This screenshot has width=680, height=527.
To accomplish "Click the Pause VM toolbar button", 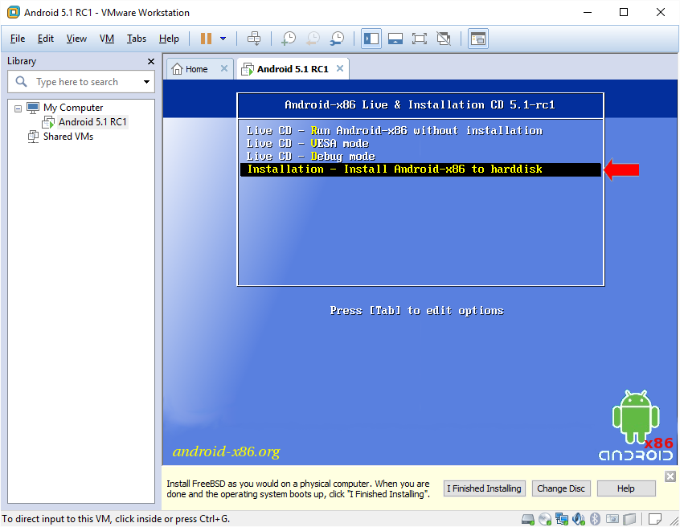I will [206, 39].
